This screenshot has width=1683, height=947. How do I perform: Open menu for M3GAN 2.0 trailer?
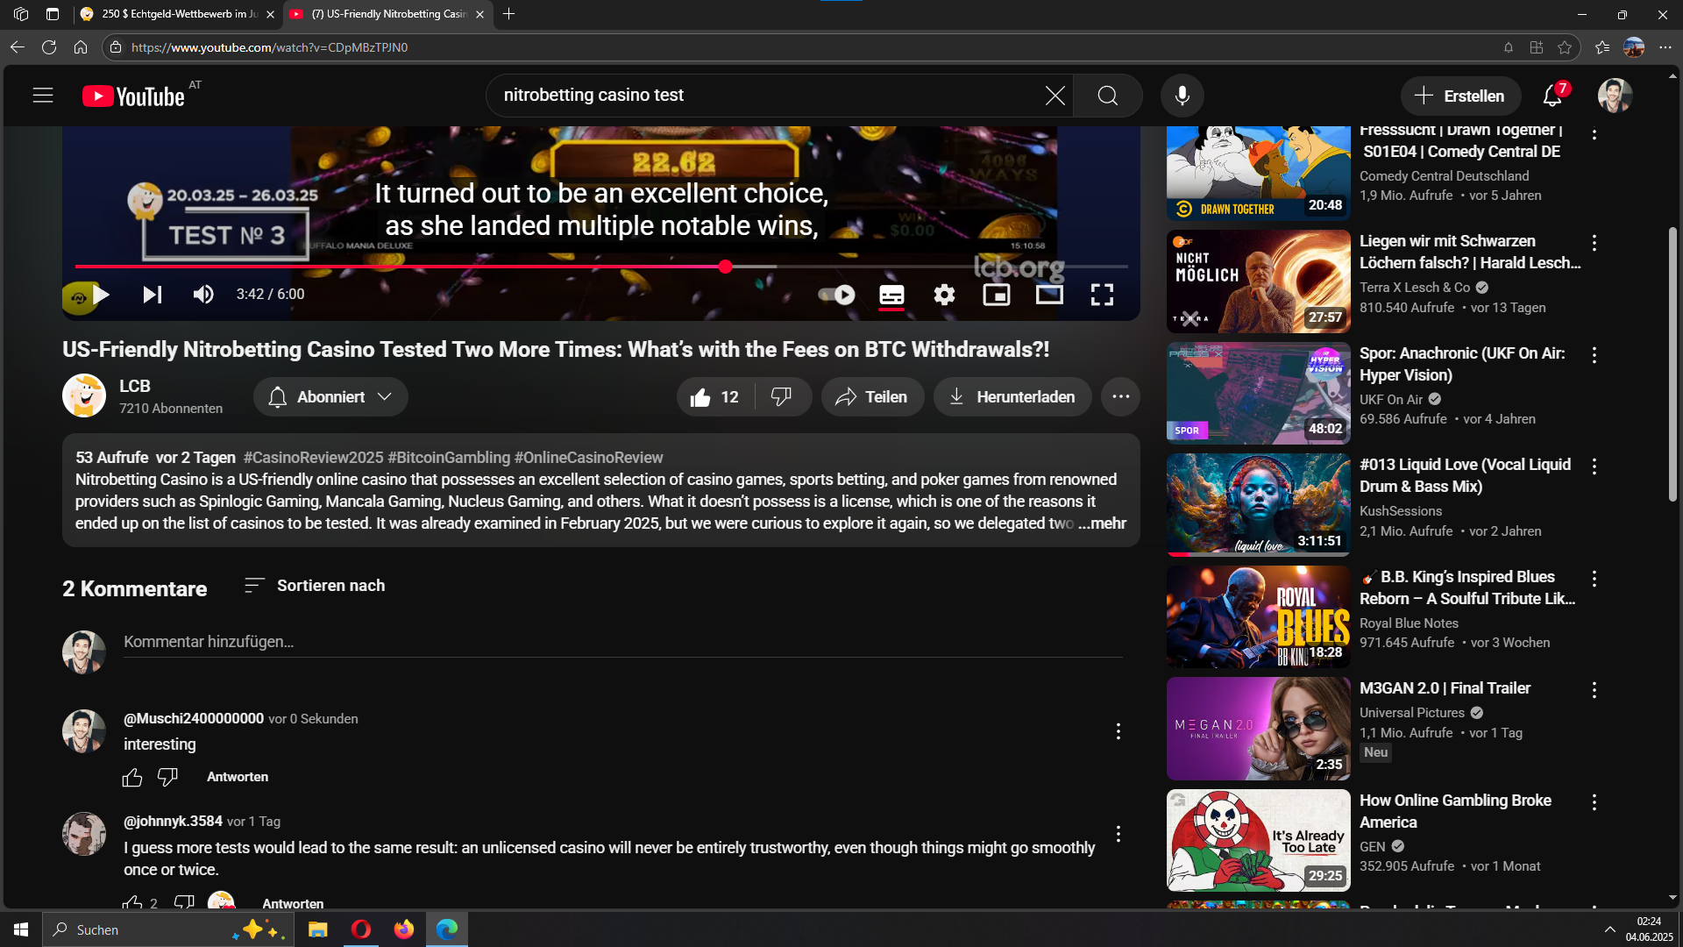[x=1594, y=690]
